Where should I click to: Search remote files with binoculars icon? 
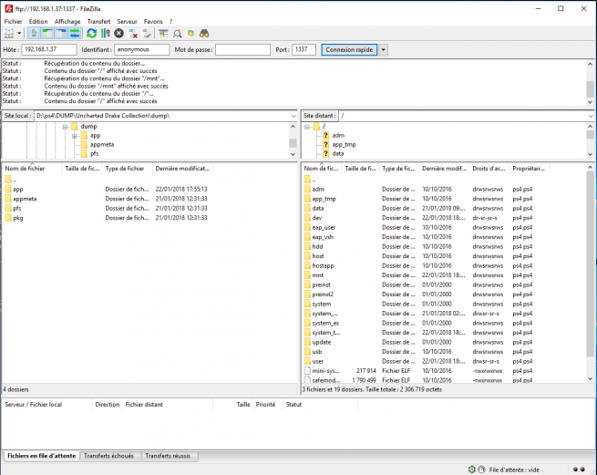click(204, 34)
